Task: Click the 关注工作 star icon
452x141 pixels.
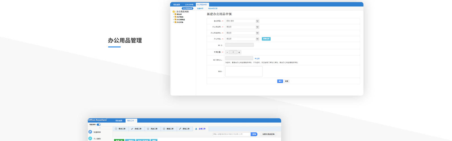Action: 148,129
